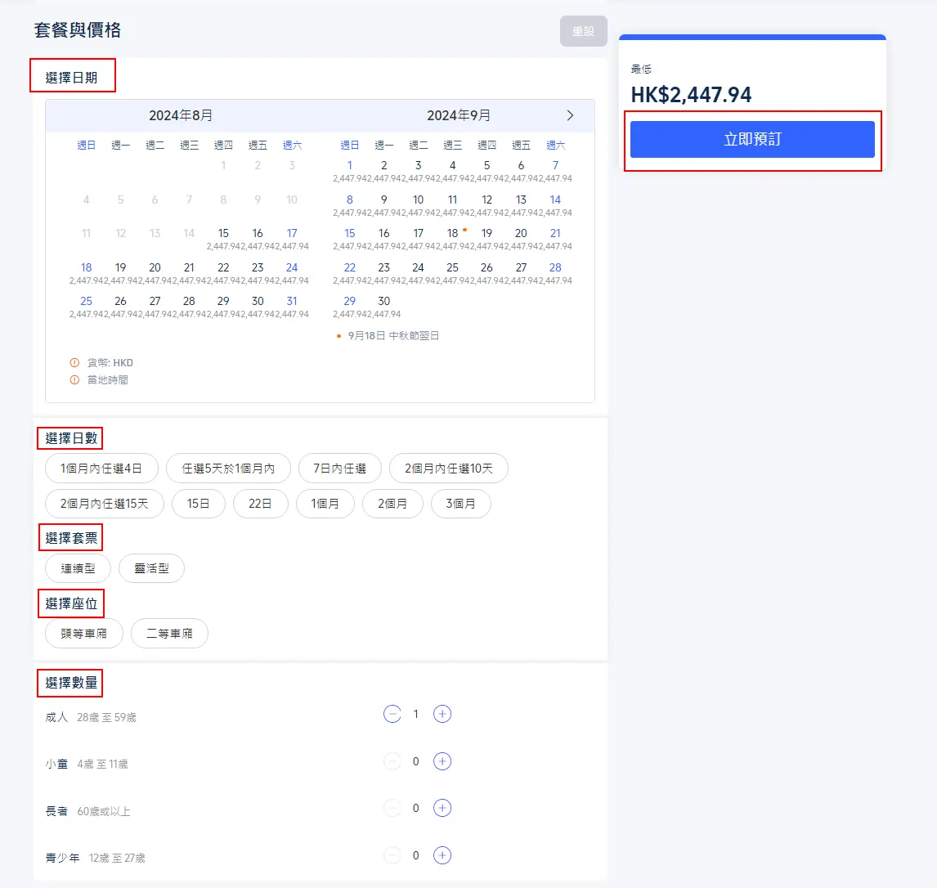Pick August 17 on the calendar
937x888 pixels.
pyautogui.click(x=292, y=239)
